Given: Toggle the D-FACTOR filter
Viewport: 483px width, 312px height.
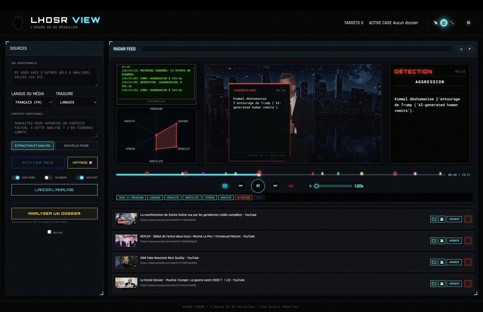Looking at the screenshot, I should (244, 197).
